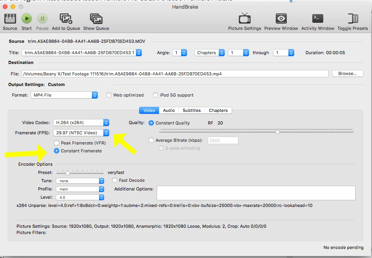
Task: Switch to the Chapters tab
Action: coord(218,110)
